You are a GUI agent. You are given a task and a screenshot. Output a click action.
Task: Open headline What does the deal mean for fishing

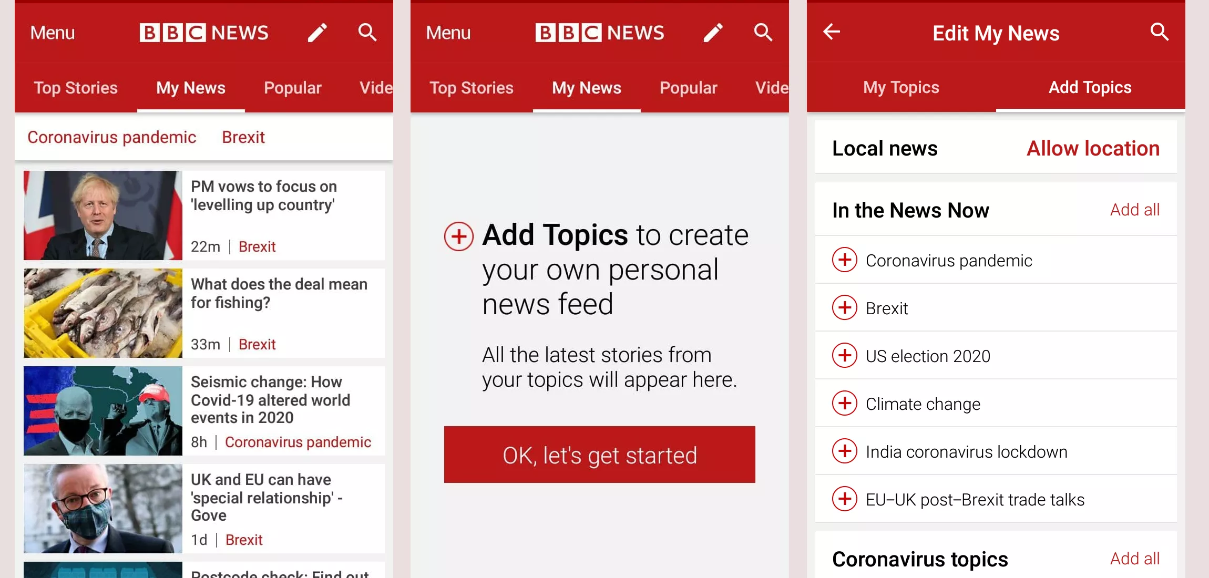279,293
